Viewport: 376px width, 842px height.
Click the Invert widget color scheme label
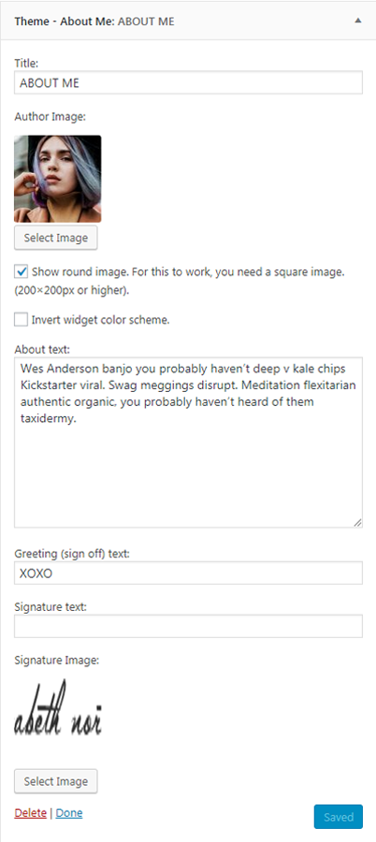click(100, 320)
